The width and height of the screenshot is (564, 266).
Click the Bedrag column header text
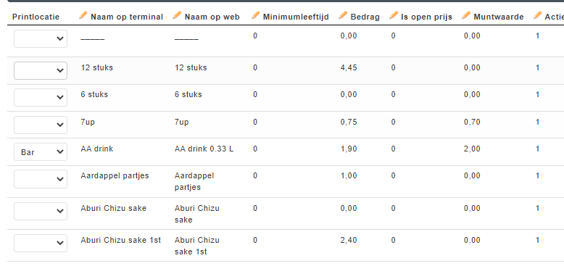click(365, 17)
